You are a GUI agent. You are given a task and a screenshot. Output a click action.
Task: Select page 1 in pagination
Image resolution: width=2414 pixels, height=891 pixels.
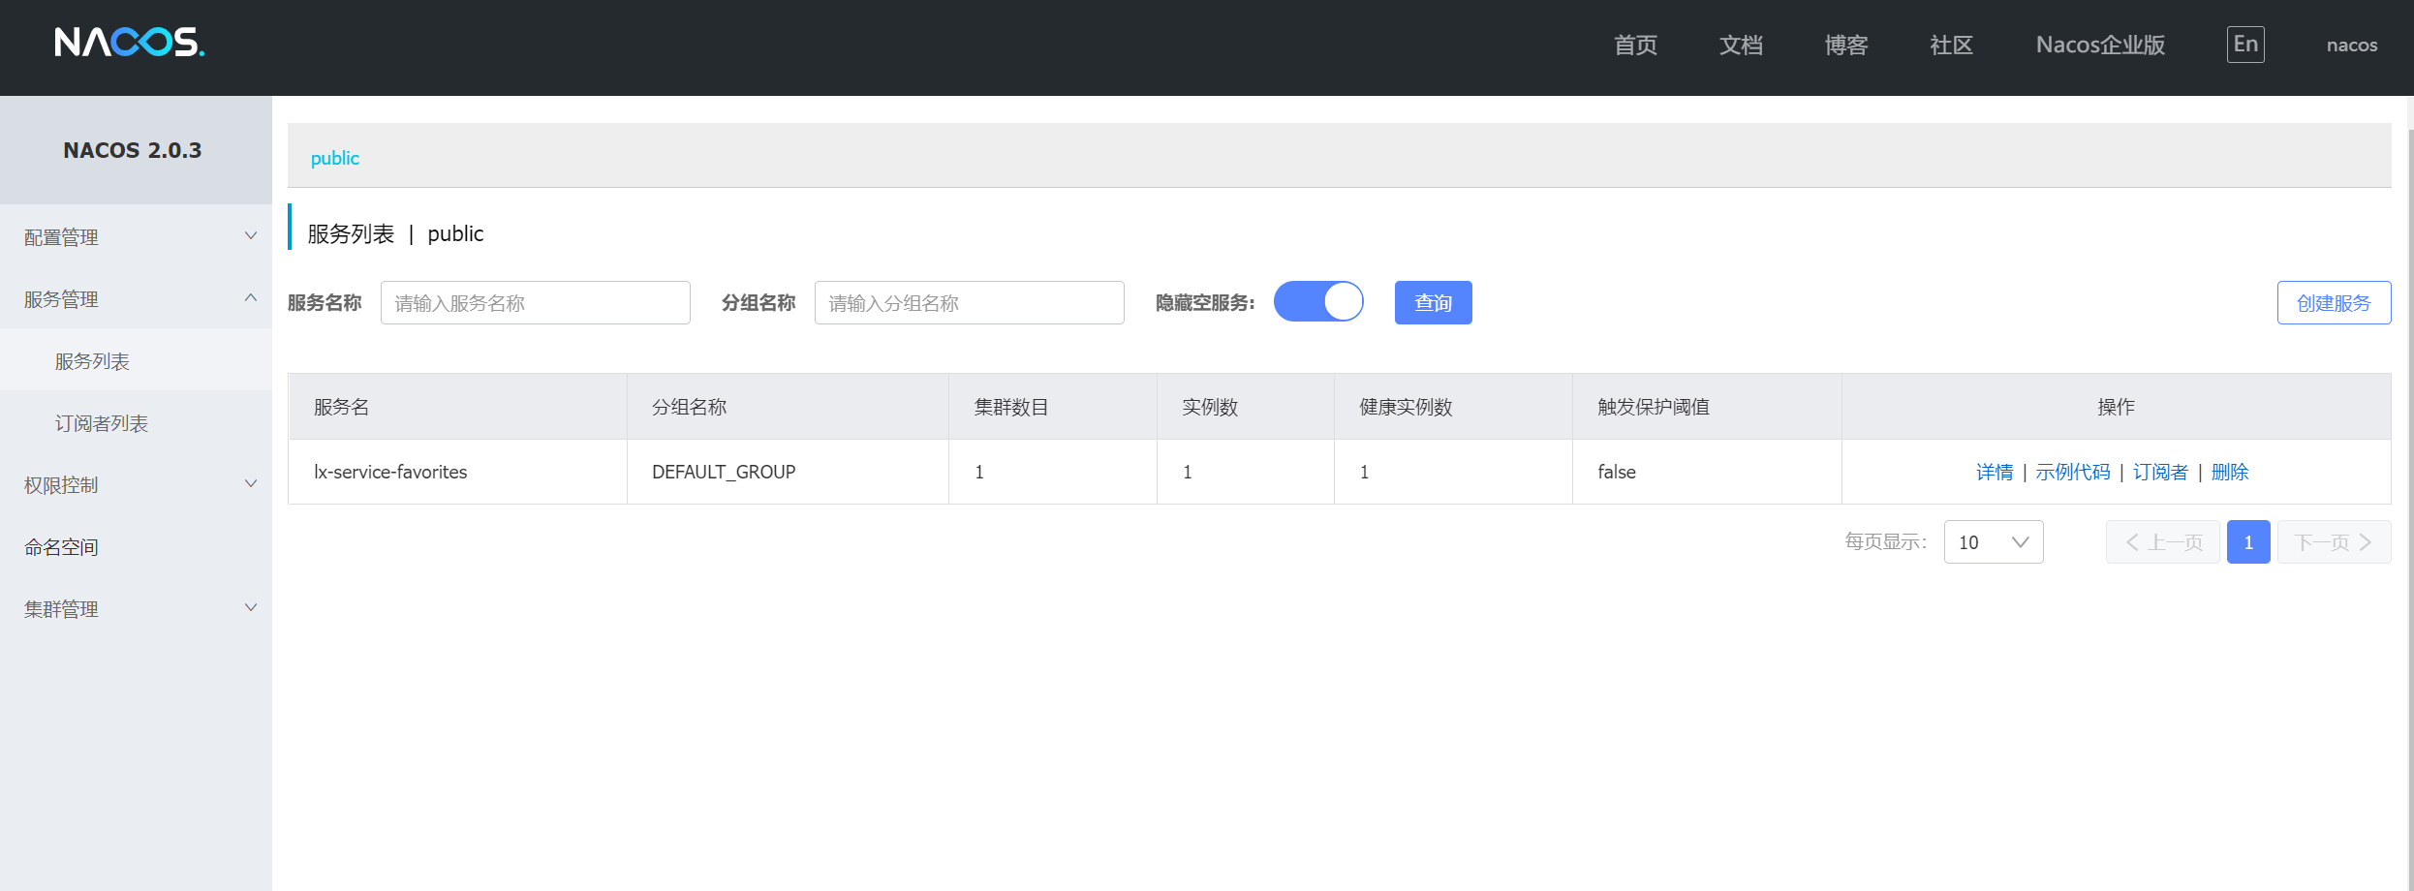point(2248,541)
